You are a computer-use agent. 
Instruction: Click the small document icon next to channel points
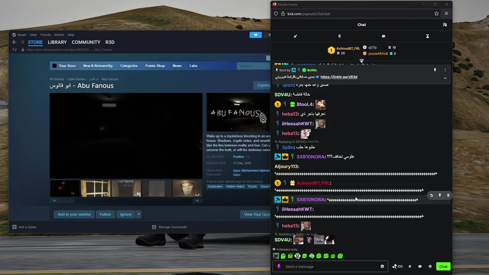click(410, 267)
